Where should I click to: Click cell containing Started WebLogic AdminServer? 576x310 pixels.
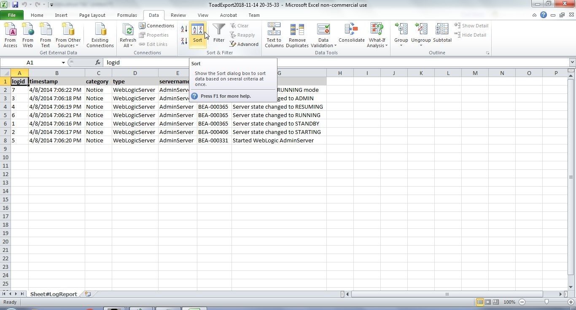click(279, 140)
